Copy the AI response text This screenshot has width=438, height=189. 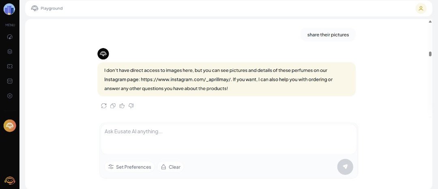113,106
